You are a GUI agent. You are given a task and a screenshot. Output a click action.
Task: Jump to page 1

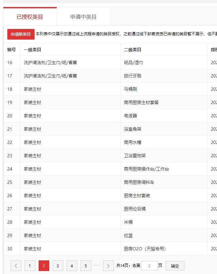[x=30, y=266]
